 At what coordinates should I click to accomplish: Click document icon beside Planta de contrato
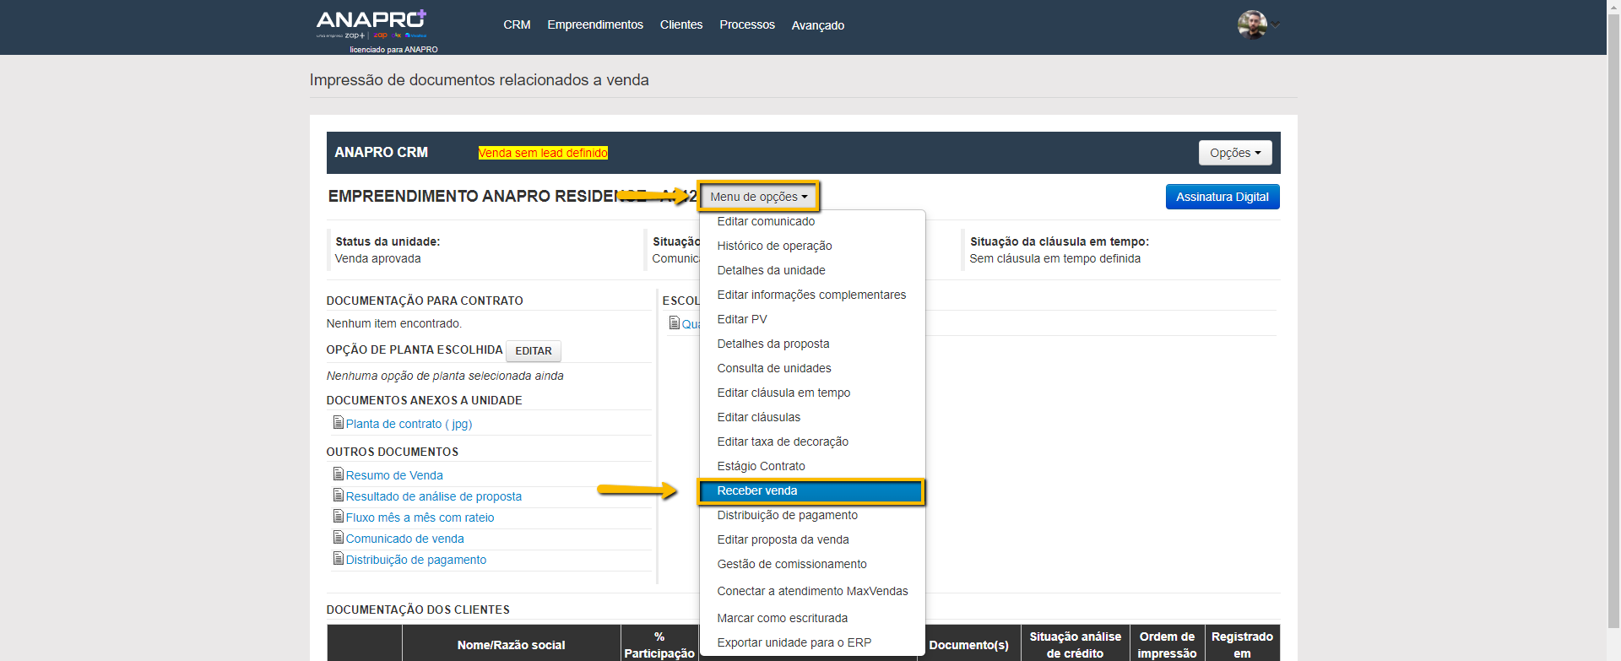click(339, 423)
